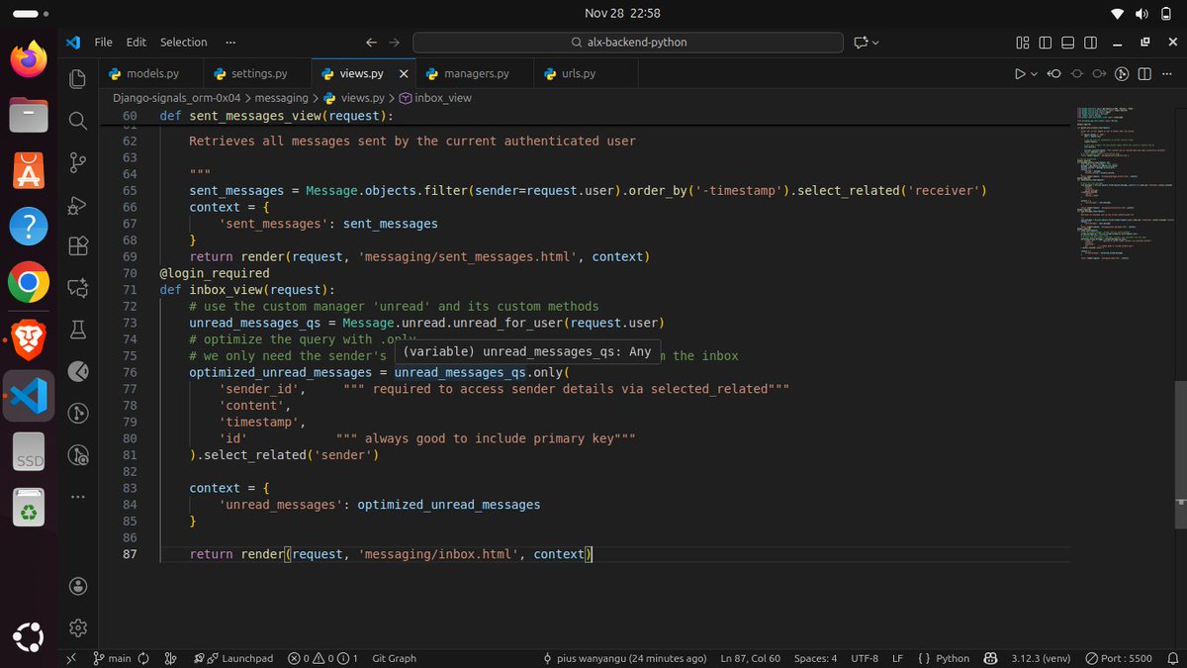Open the Chat view in activity bar
Screen dimensions: 1187x668
[x=78, y=288]
